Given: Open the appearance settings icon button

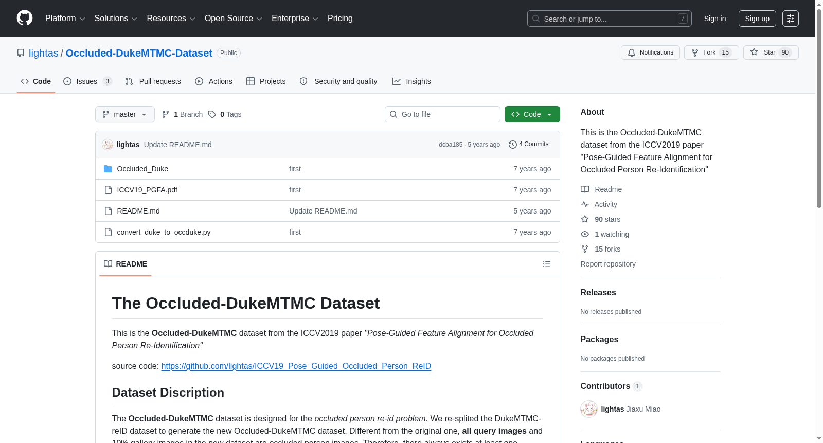Looking at the screenshot, I should click(x=791, y=19).
